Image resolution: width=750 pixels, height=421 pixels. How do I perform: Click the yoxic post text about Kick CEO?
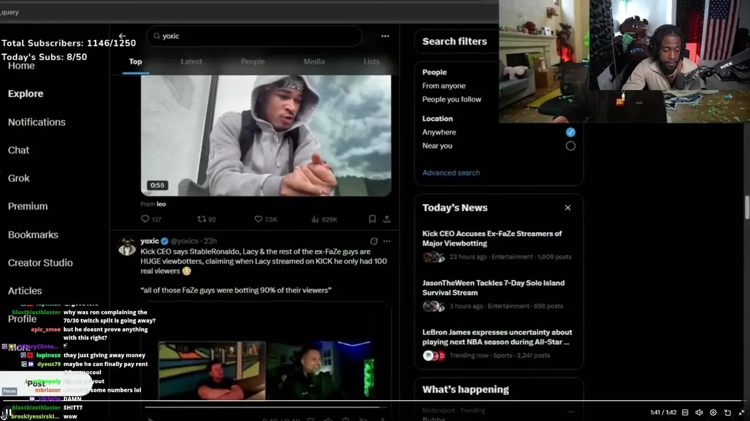(264, 271)
